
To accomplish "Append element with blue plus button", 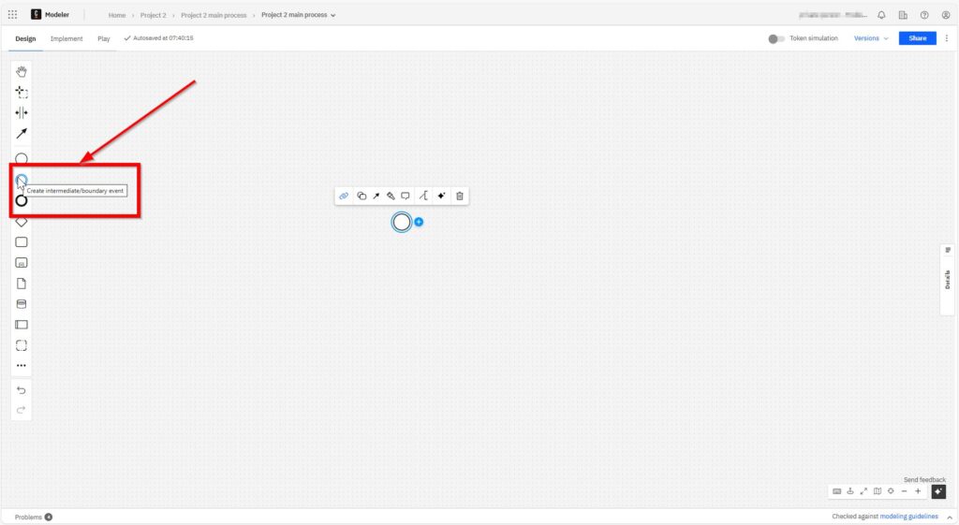I will [419, 222].
